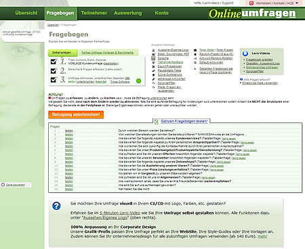Click the icon beside Ganzen Fragebogen testen
Image resolution: width=305 pixels, height=249 pixels.
click(157, 122)
